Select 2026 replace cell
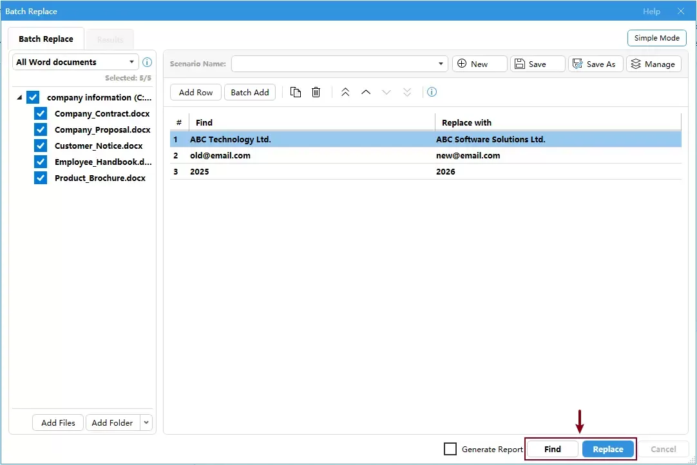 tap(558, 171)
